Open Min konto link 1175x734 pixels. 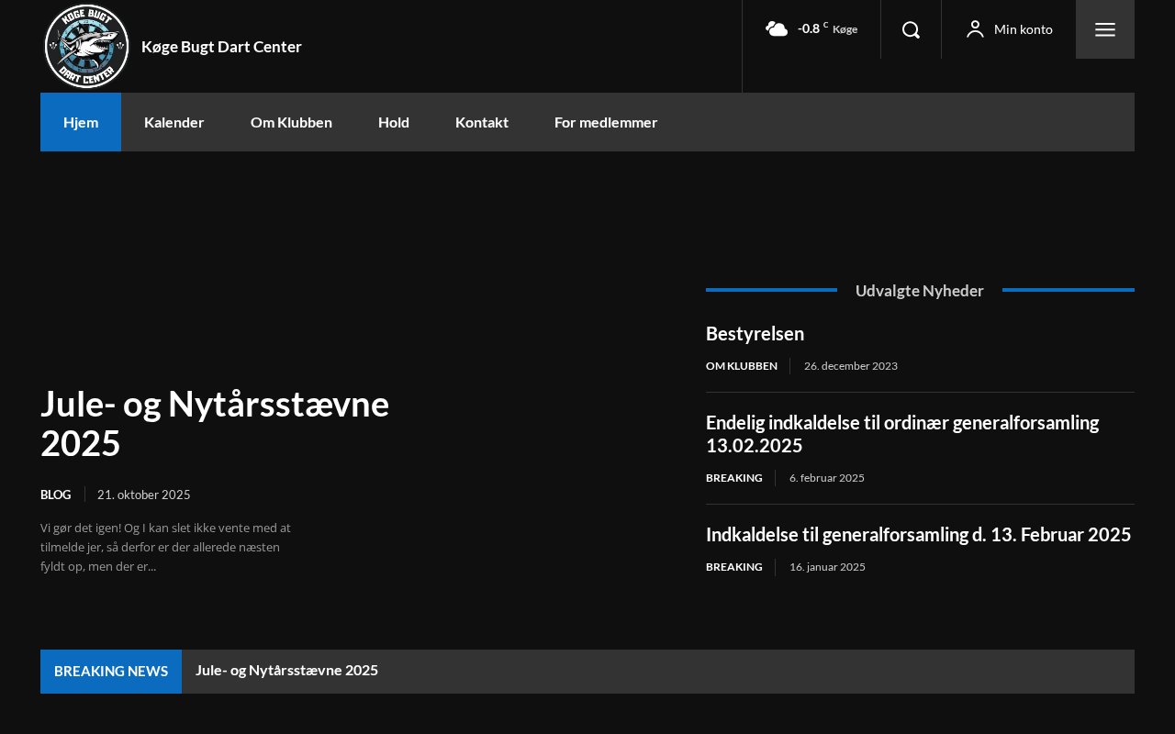click(x=1023, y=29)
